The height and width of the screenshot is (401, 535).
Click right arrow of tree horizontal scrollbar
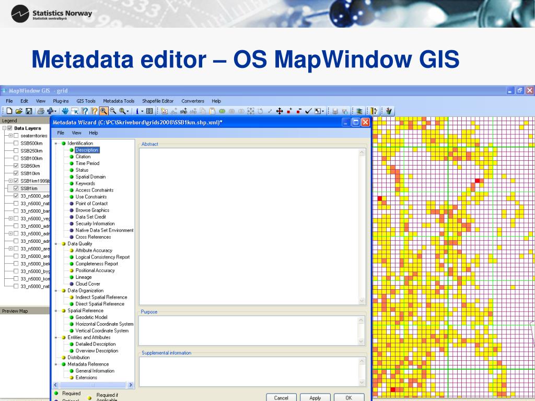coord(130,385)
